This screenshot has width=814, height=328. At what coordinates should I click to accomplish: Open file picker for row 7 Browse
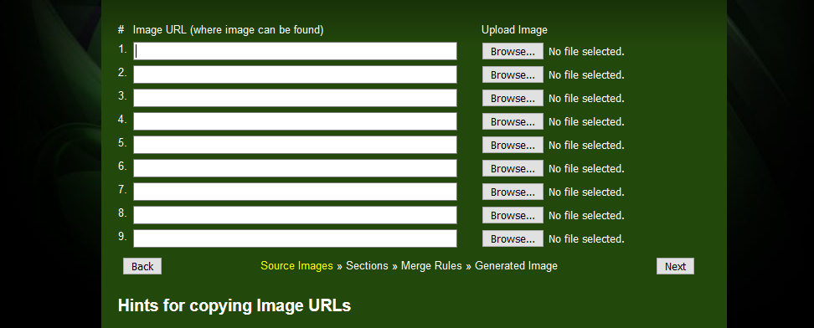[x=513, y=192]
